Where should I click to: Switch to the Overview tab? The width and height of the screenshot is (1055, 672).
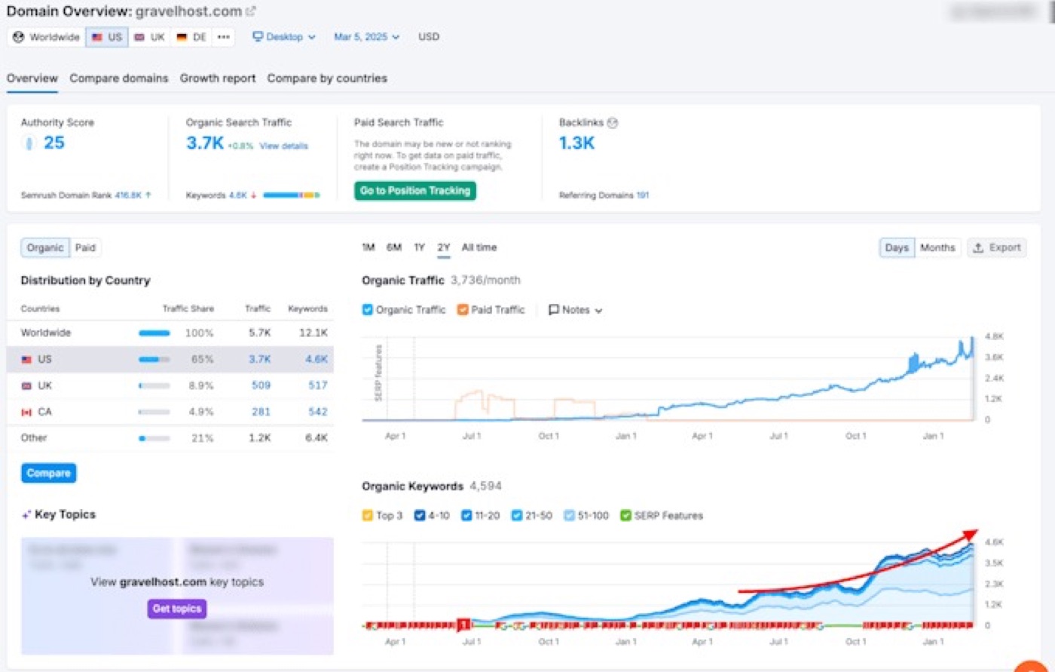pyautogui.click(x=32, y=78)
